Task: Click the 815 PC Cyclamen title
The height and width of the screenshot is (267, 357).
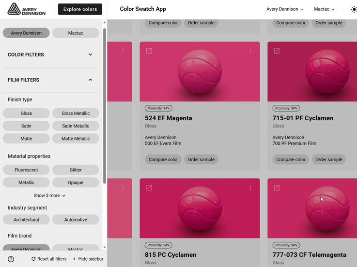Action: click(171, 255)
